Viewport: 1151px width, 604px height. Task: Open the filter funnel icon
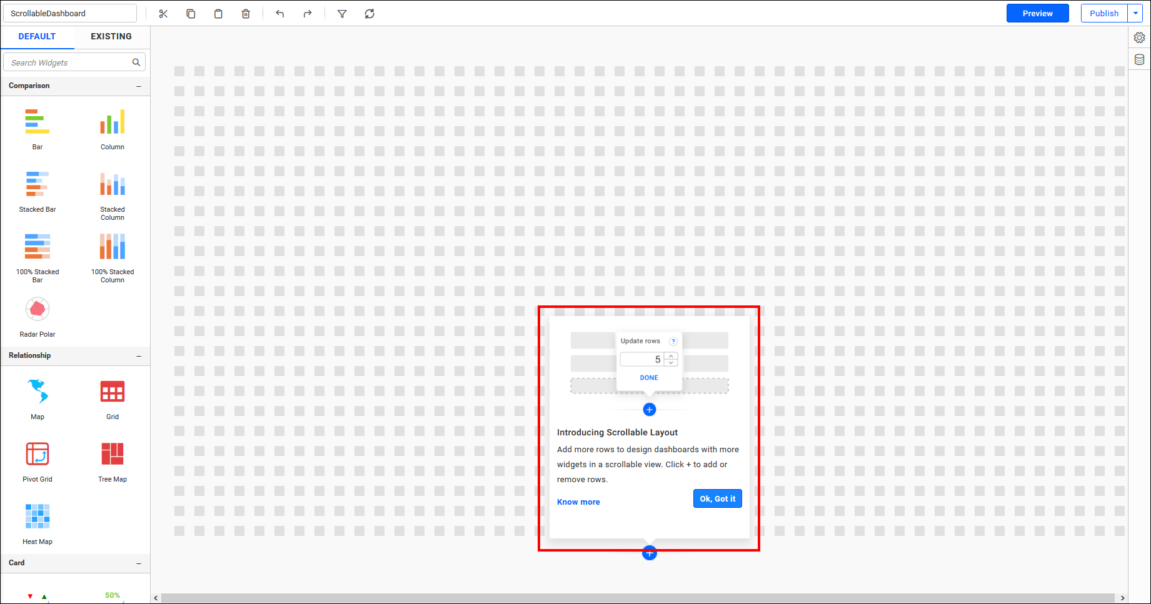click(342, 14)
